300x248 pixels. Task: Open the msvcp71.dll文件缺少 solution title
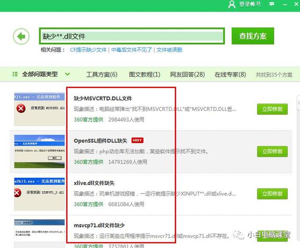pyautogui.click(x=99, y=226)
